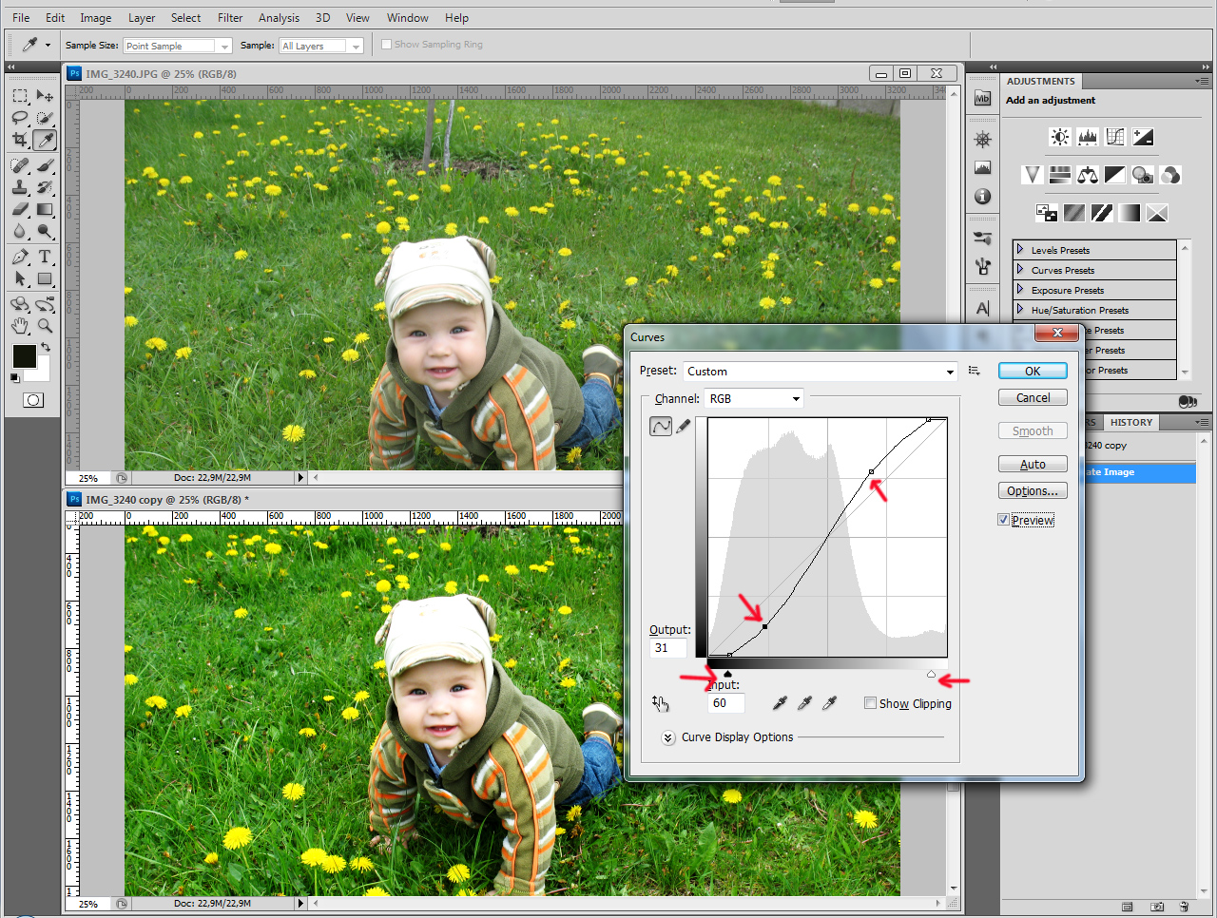The width and height of the screenshot is (1217, 918).
Task: Enable Show Clipping in Curves dialog
Action: tap(870, 703)
